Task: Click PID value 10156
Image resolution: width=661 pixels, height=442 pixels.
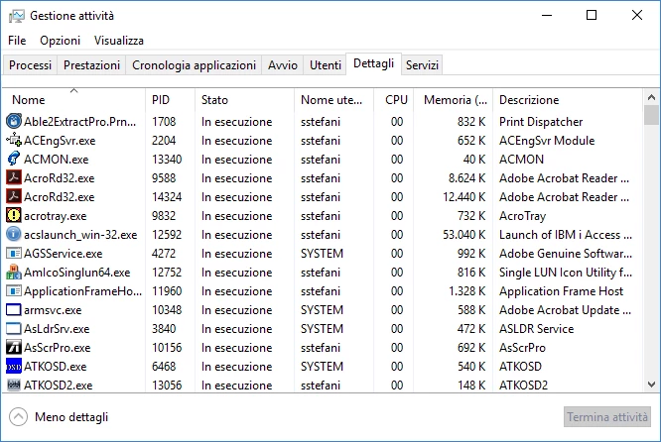Action: point(167,348)
